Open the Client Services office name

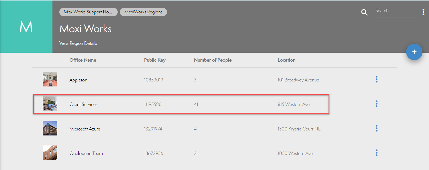pos(83,104)
